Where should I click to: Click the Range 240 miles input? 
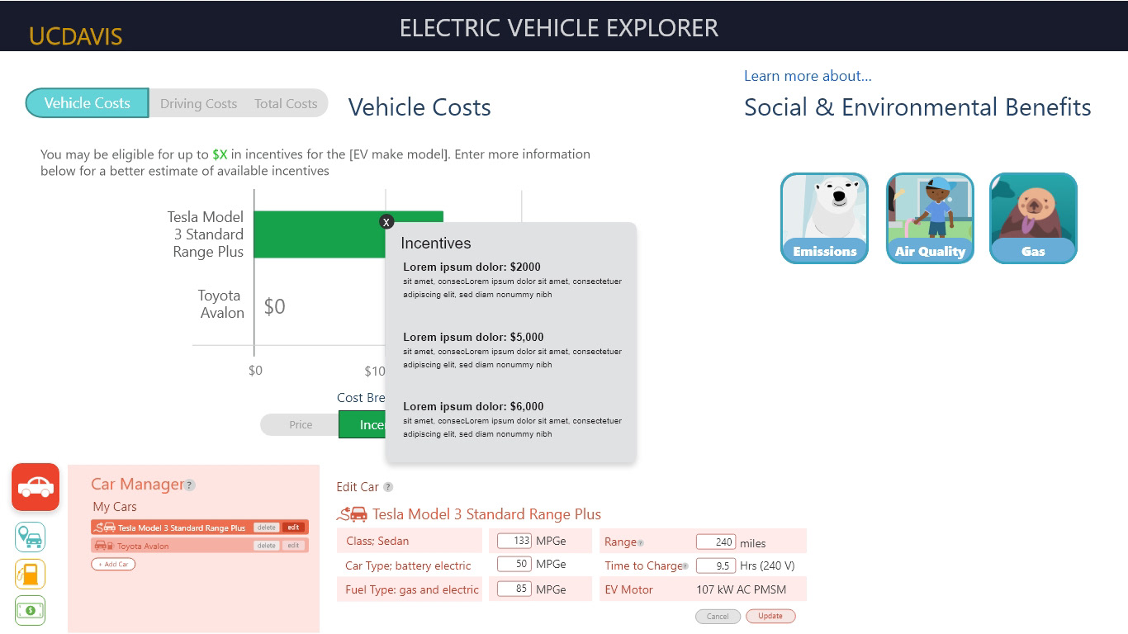tap(716, 542)
